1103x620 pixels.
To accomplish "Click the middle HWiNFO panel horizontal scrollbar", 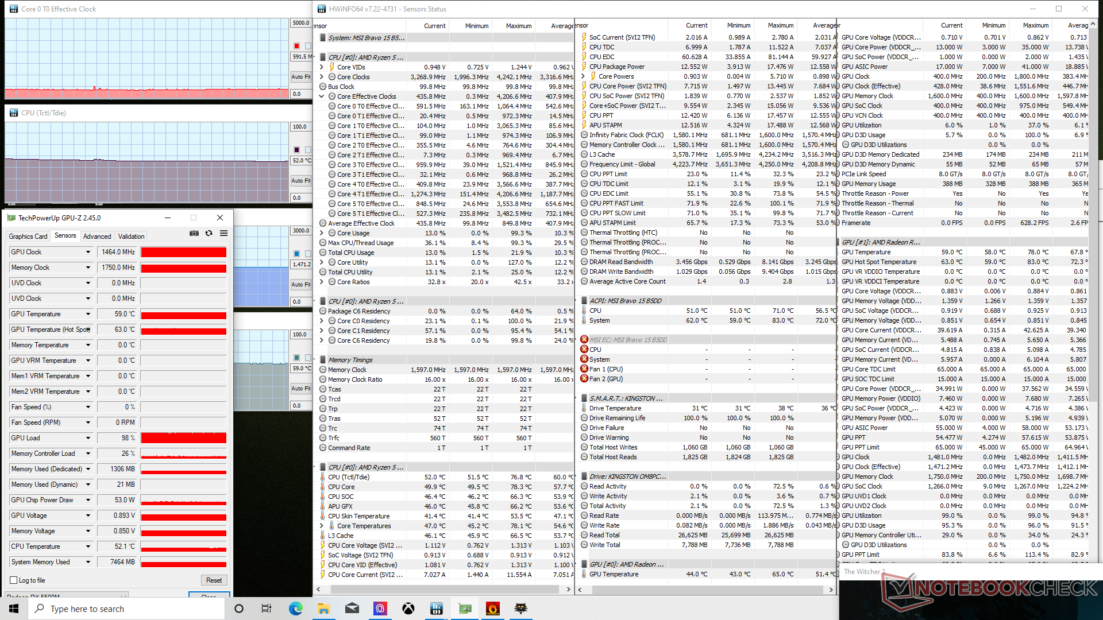I will [707, 590].
